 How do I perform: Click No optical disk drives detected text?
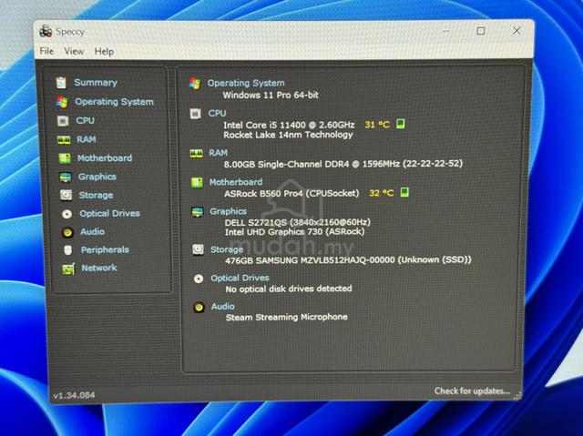289,289
